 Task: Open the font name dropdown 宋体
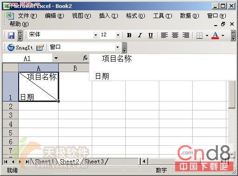95,35
